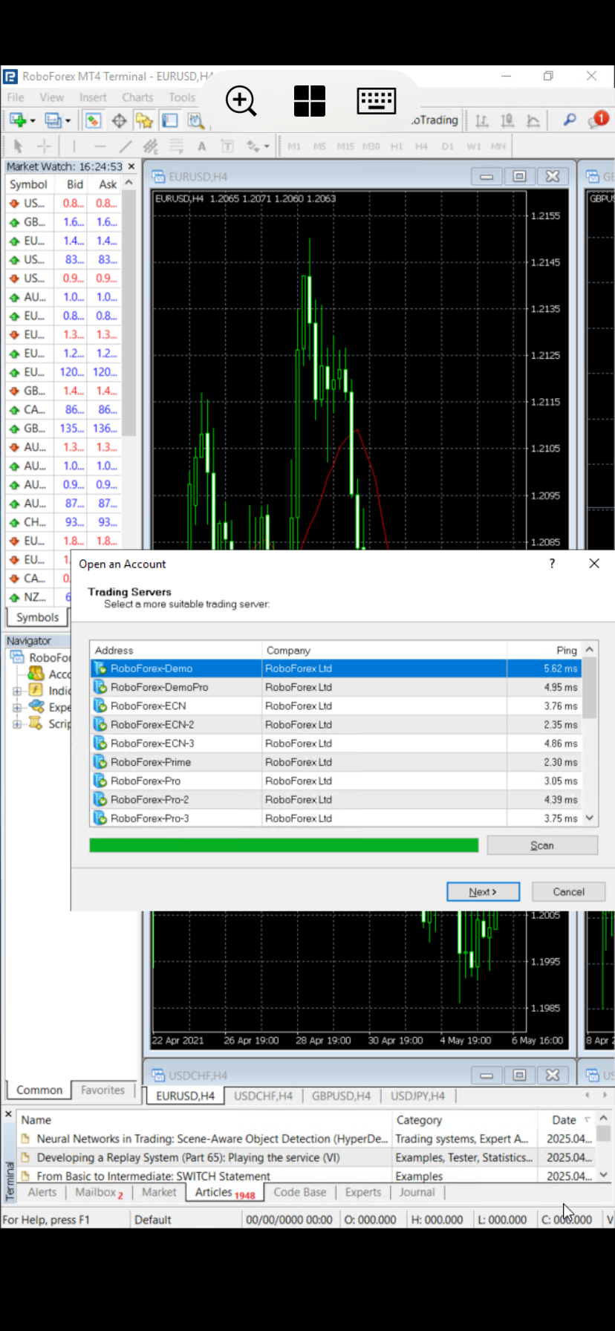Click the green scan progress bar
Viewport: 615px width, 1331px height.
(284, 845)
